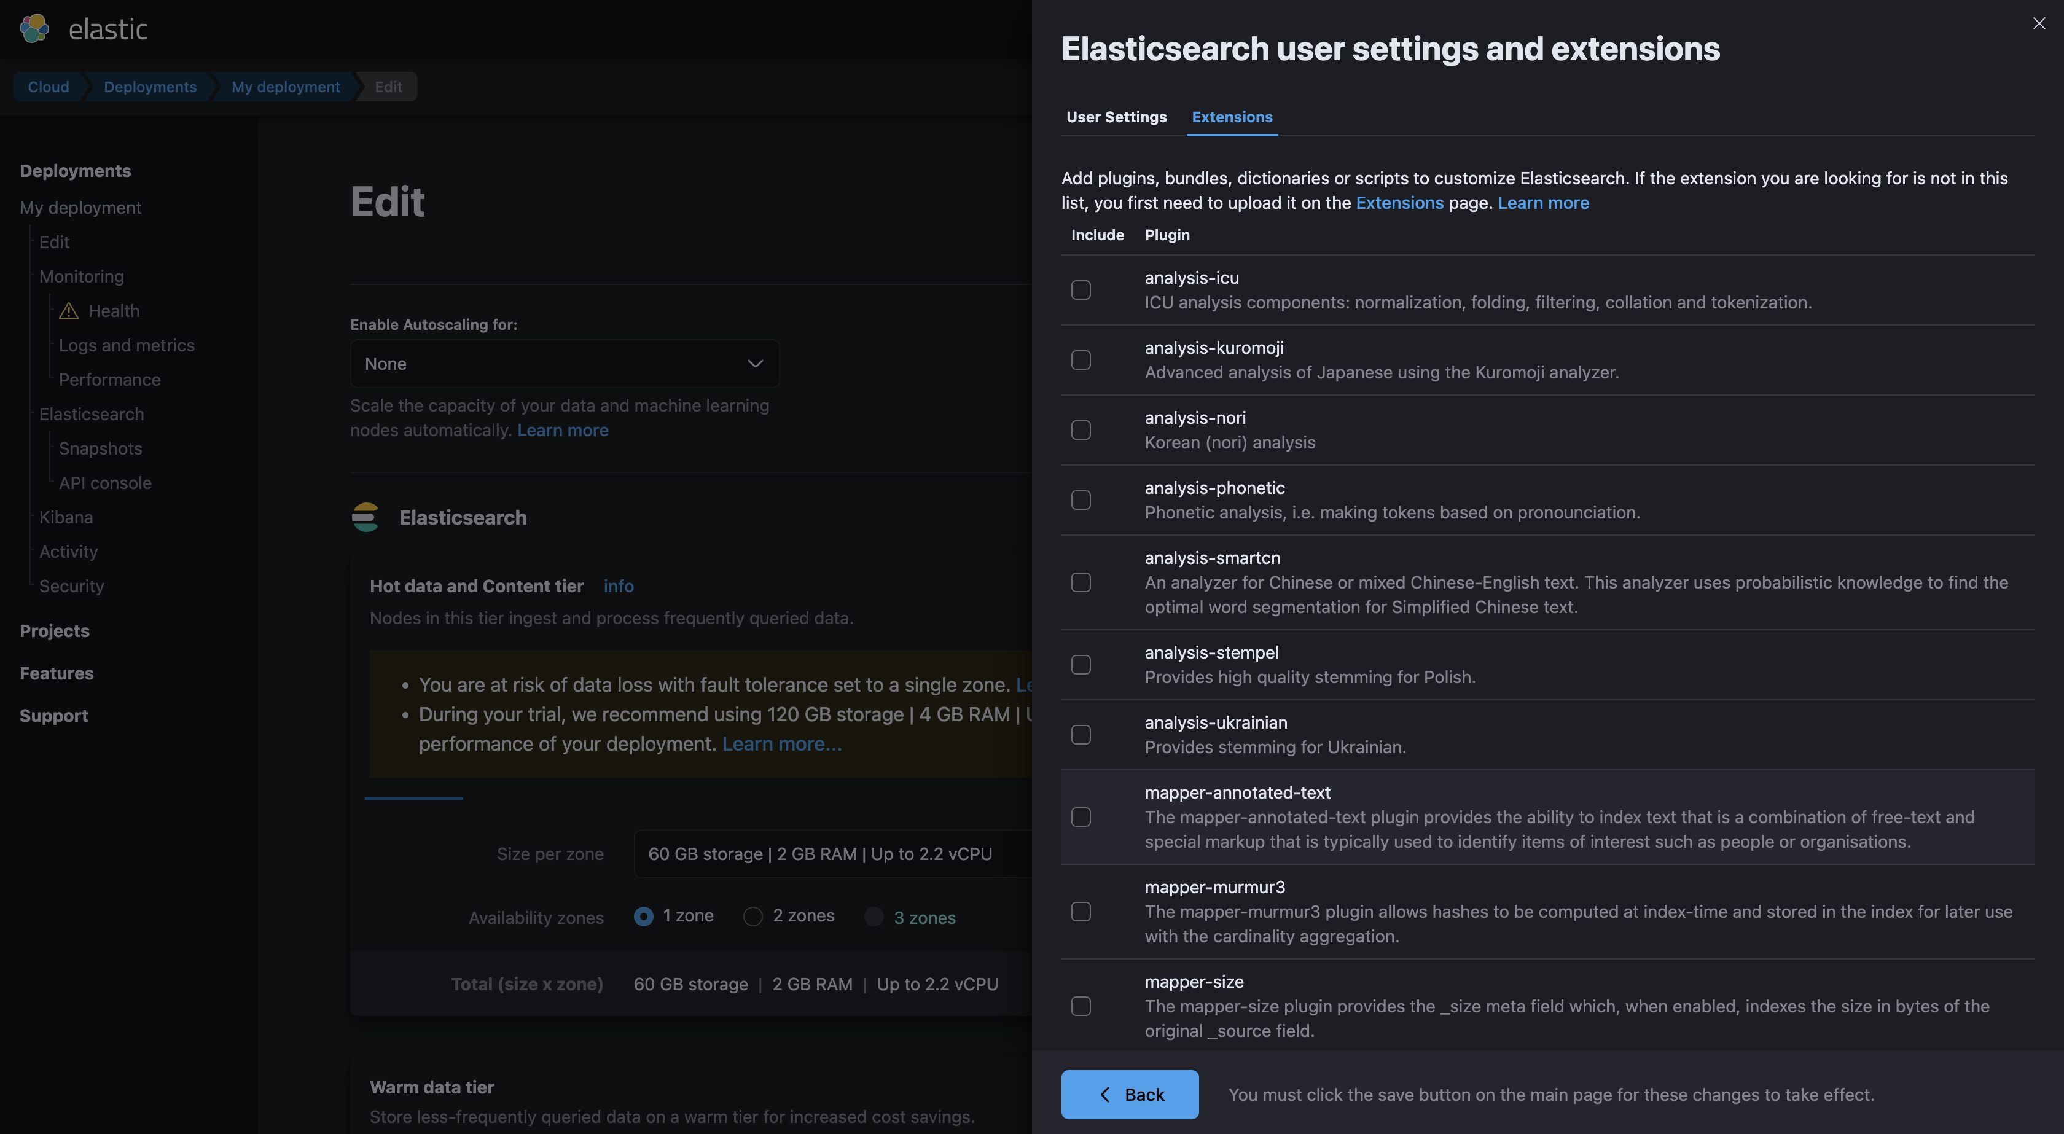Enable the analysis-icu plugin checkbox
Image resolution: width=2064 pixels, height=1134 pixels.
tap(1081, 290)
